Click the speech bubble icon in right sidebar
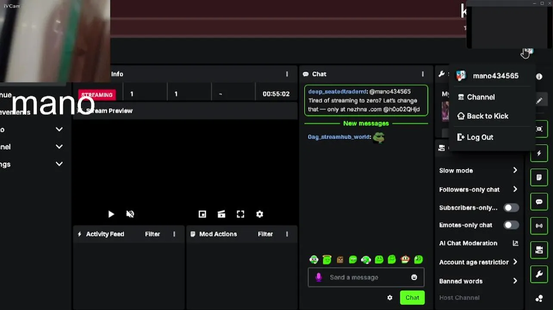The height and width of the screenshot is (310, 553). 539,201
